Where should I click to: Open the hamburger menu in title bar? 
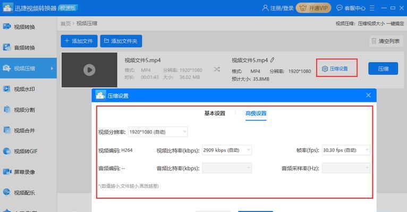pos(372,8)
